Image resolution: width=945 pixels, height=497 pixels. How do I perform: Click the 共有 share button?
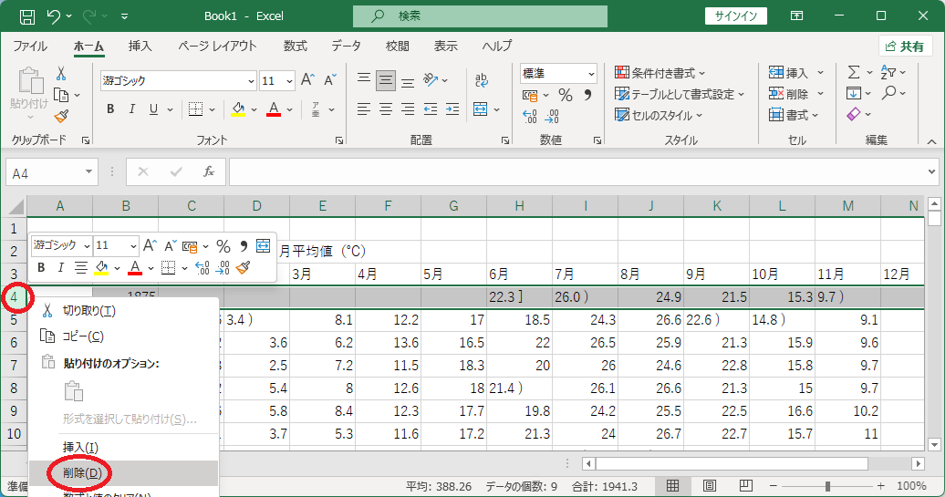[x=905, y=47]
